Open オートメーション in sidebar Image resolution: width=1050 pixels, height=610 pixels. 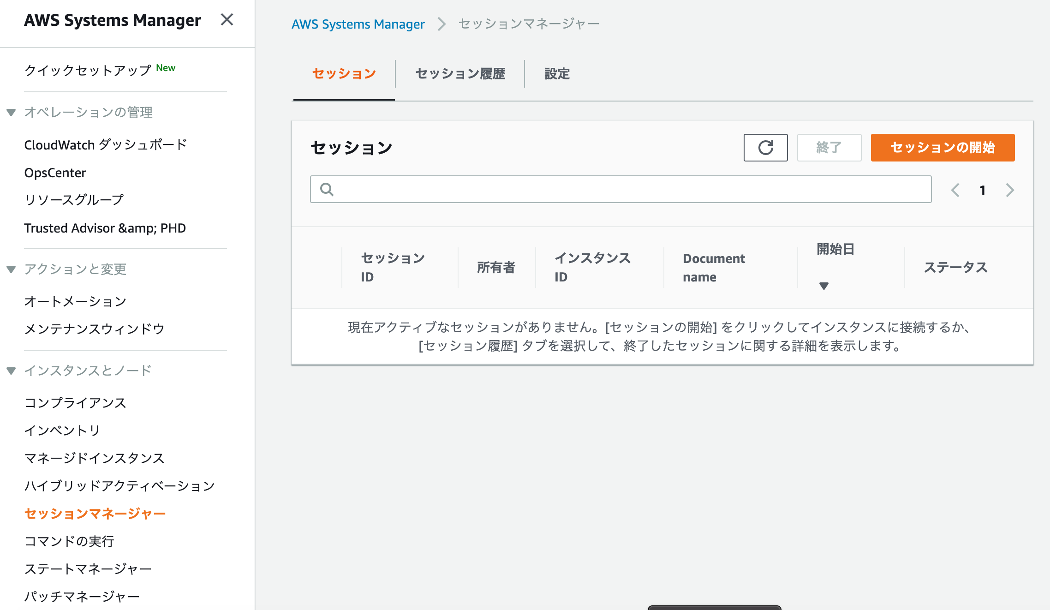(75, 301)
